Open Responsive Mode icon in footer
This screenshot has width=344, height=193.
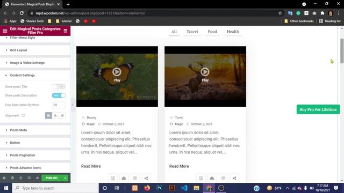pyautogui.click(x=29, y=178)
